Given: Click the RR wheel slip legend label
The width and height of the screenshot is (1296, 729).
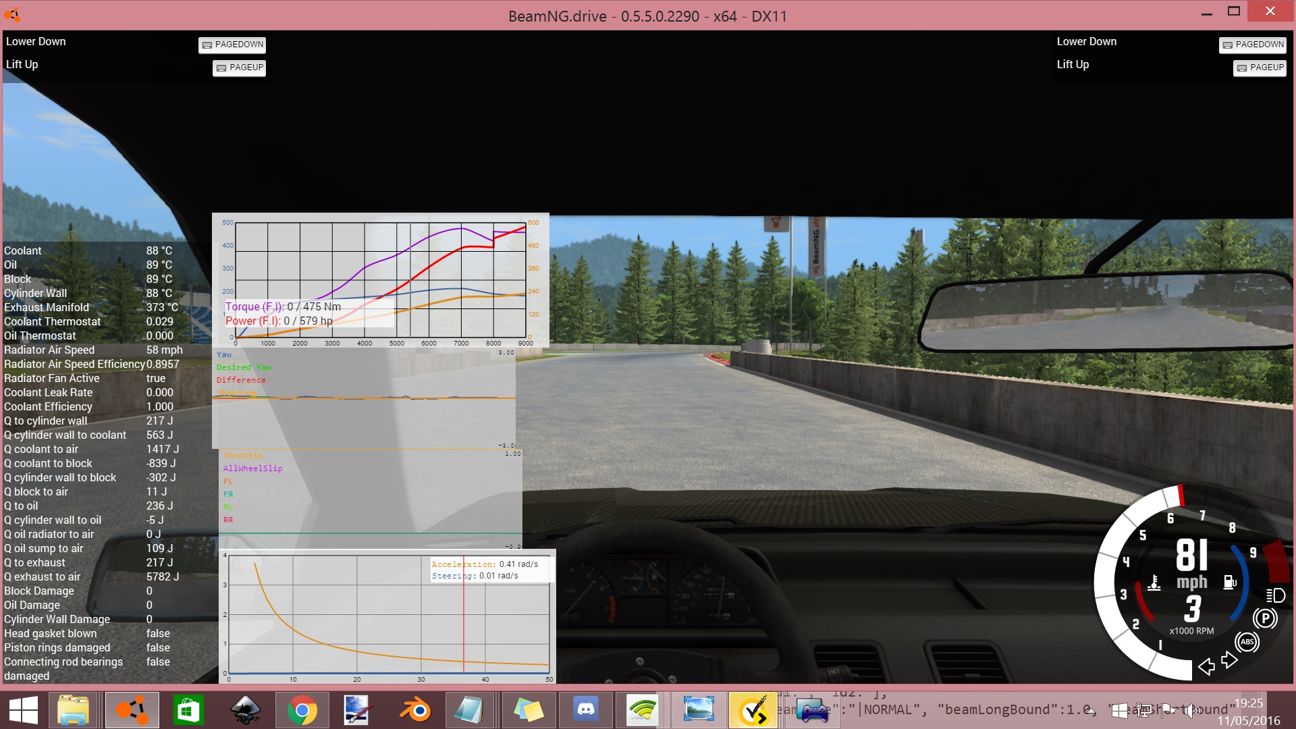Looking at the screenshot, I should coord(228,520).
